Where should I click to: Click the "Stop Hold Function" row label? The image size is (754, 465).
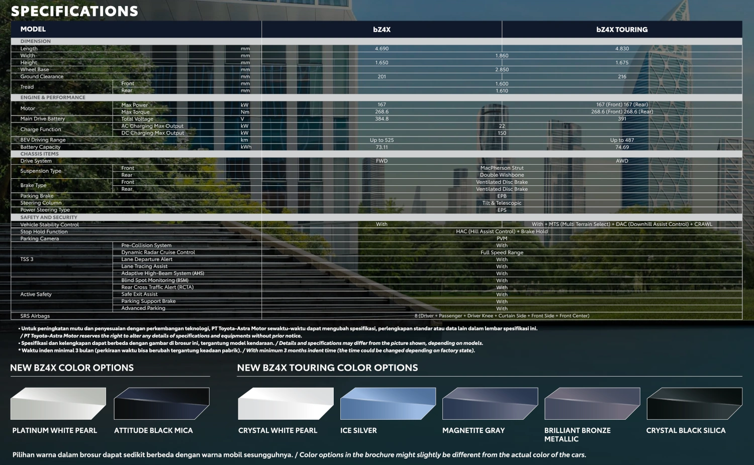[44, 231]
